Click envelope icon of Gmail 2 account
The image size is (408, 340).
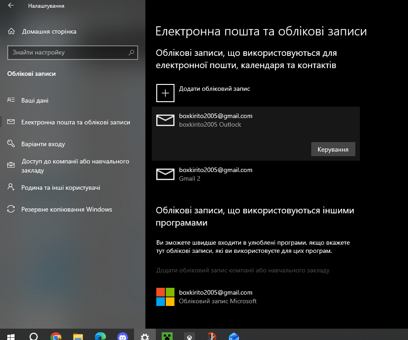point(165,174)
